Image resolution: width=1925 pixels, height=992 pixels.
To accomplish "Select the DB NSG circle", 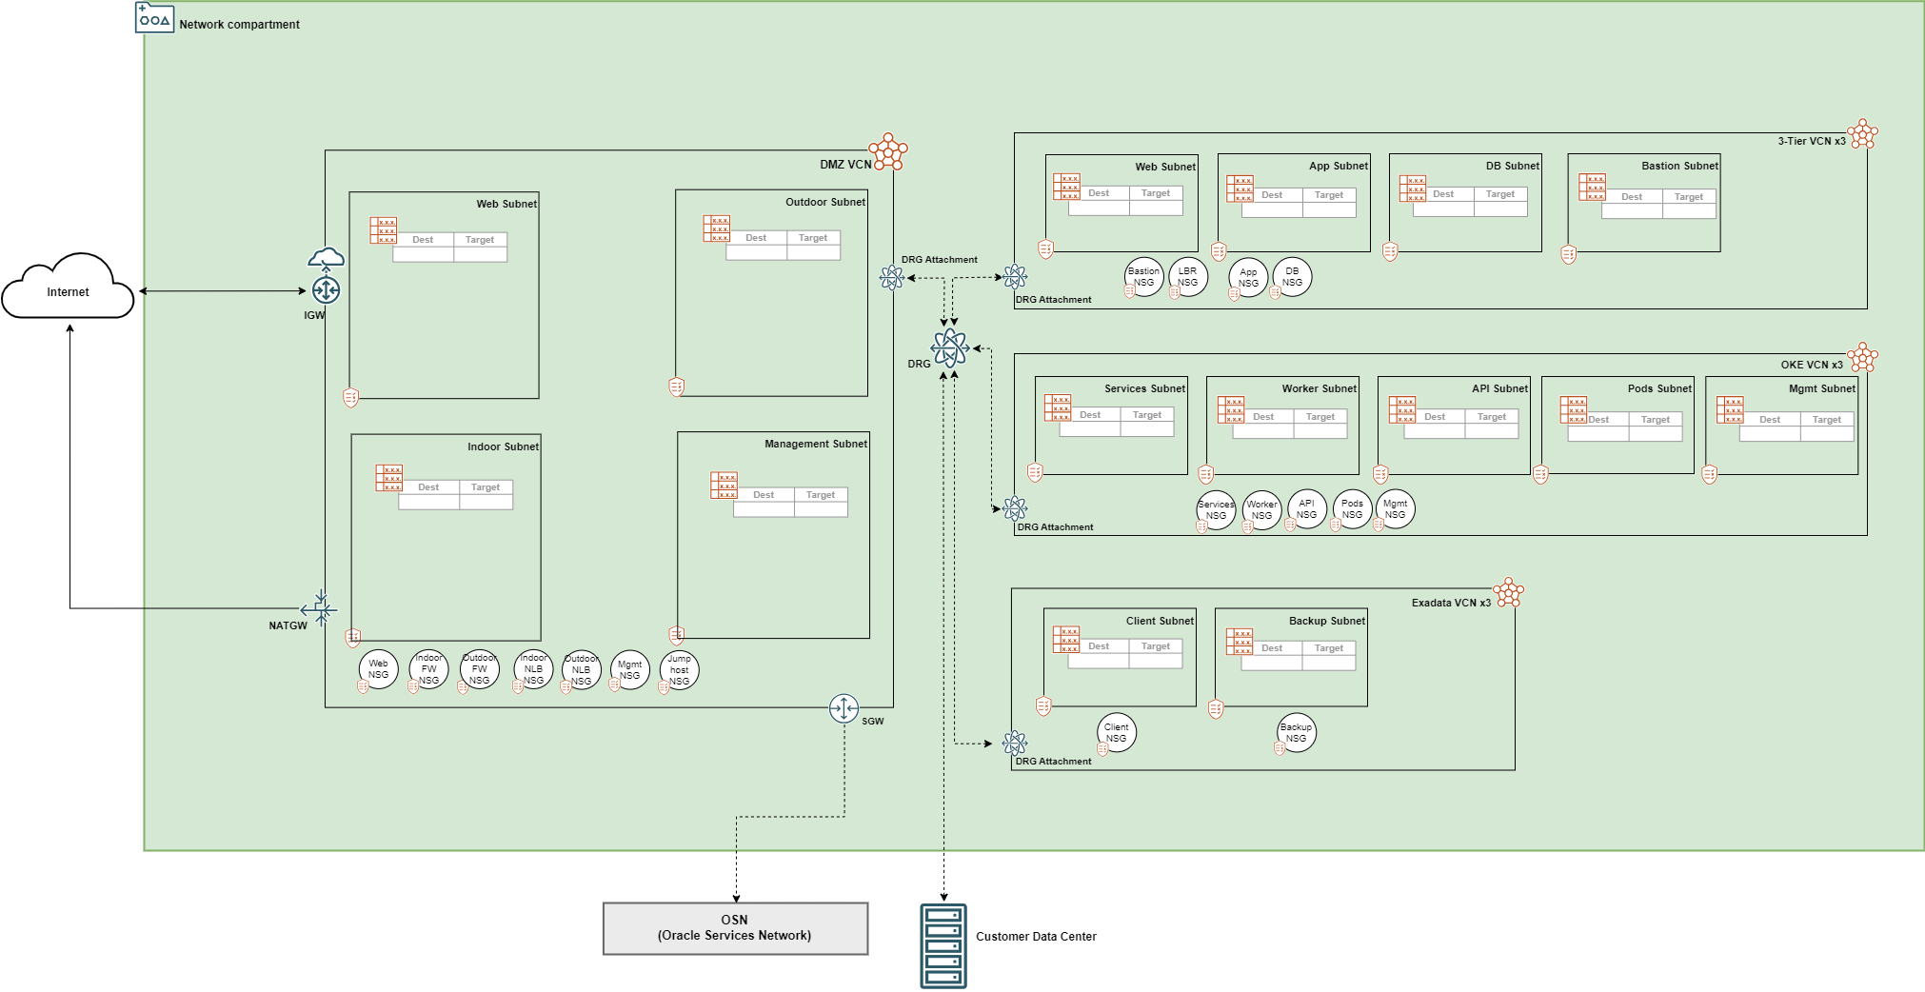I will 1293,277.
